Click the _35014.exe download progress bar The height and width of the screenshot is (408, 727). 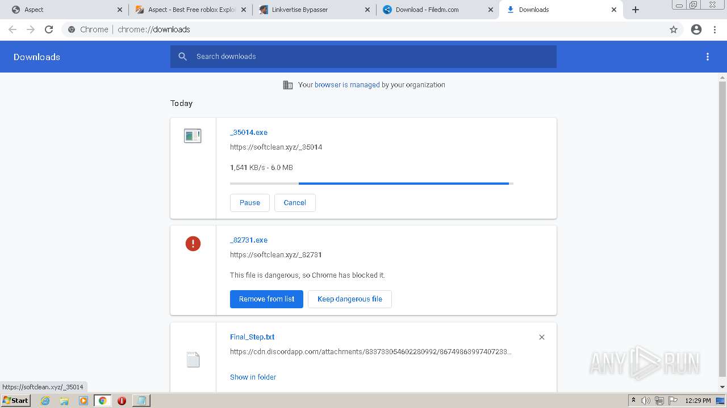(371, 184)
